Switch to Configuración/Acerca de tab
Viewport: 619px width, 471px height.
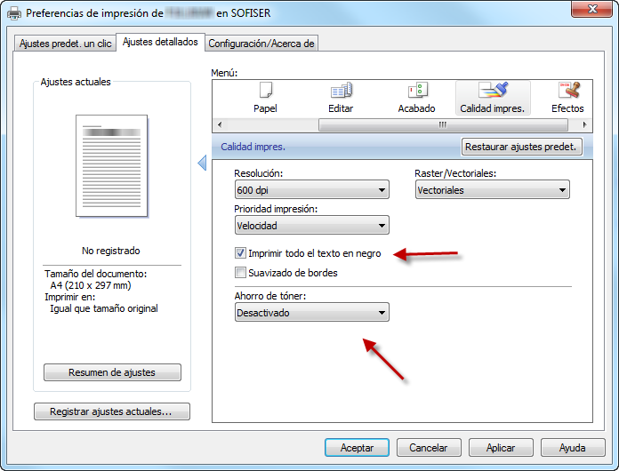coord(261,44)
